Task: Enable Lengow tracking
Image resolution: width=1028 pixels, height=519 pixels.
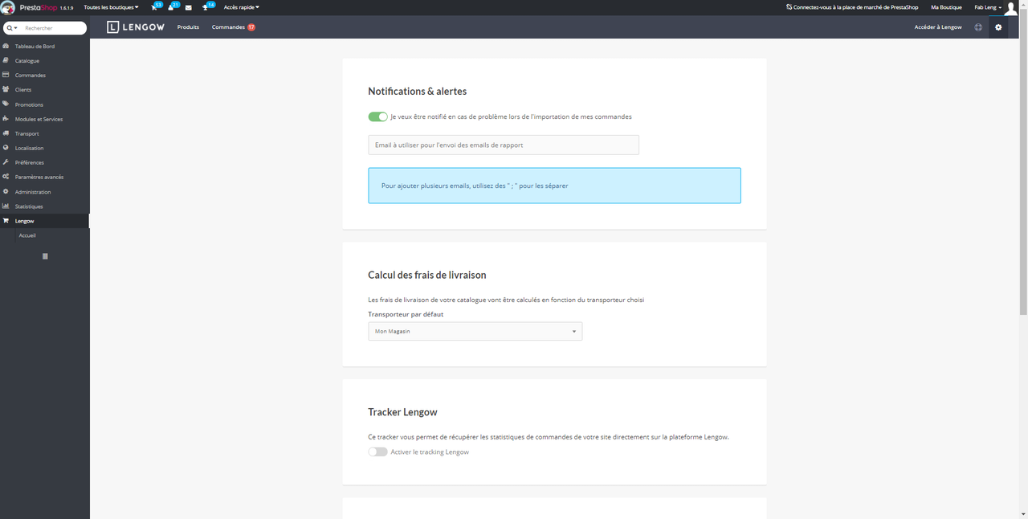Action: [377, 452]
